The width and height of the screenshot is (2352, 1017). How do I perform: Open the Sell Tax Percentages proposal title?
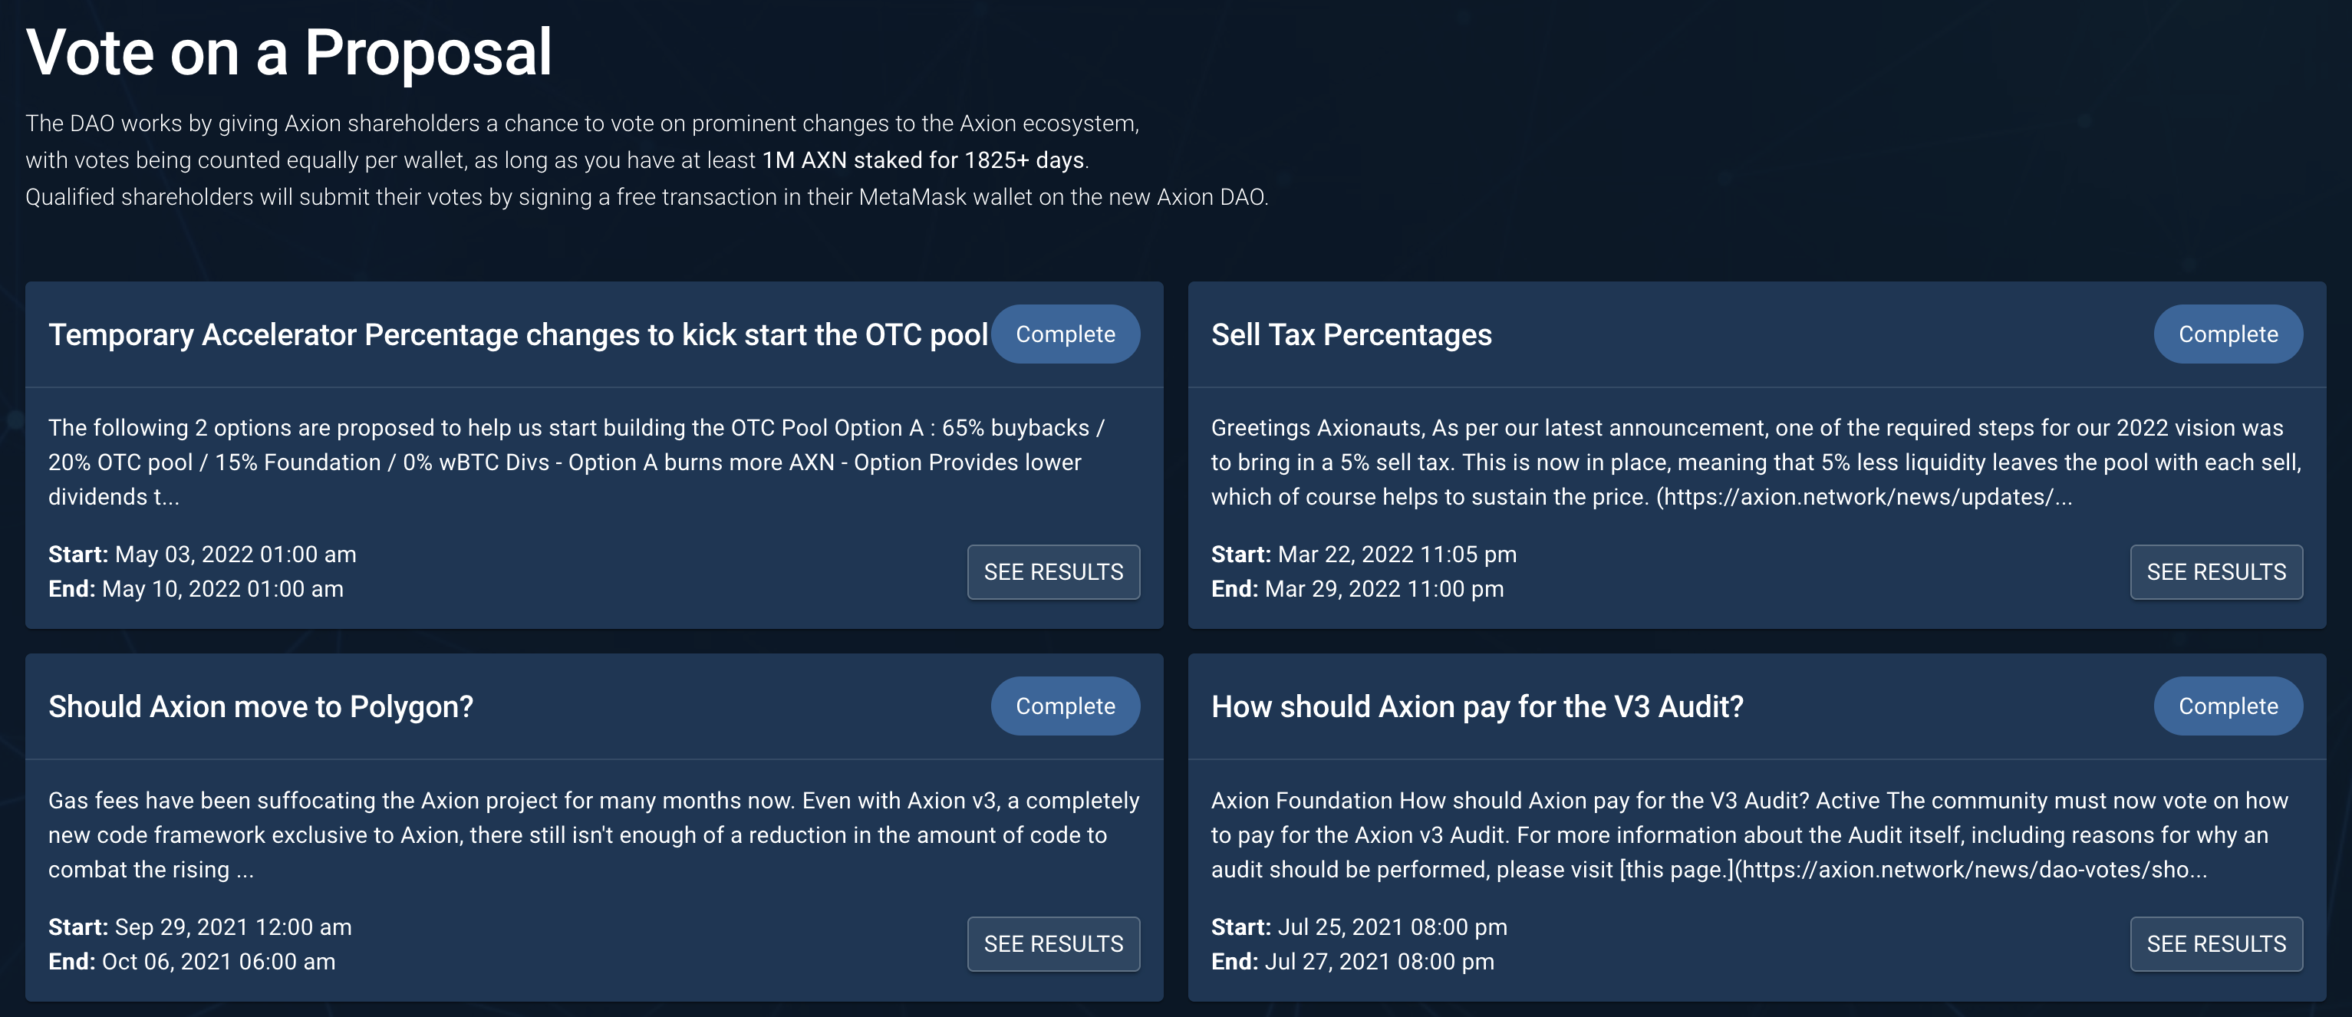[1350, 335]
